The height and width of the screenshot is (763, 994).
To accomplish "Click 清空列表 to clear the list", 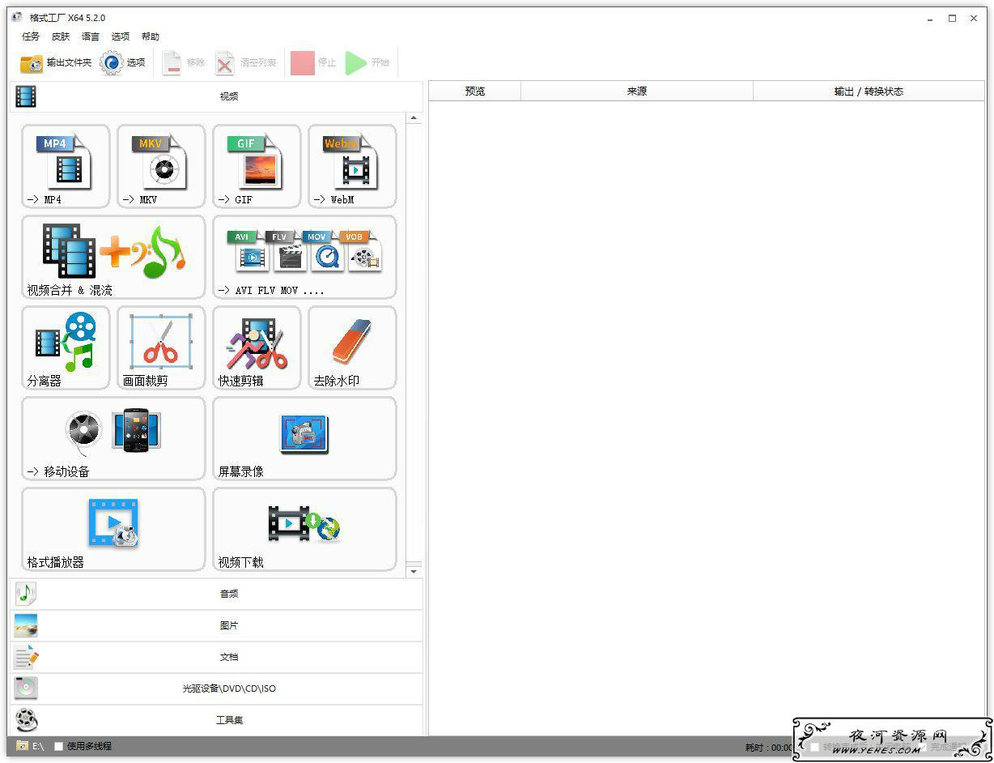I will click(246, 63).
